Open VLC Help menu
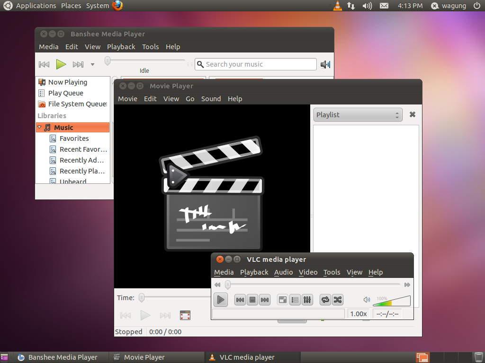485x363 pixels. tap(376, 272)
